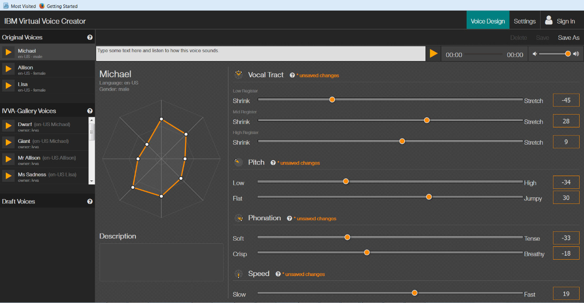Image resolution: width=584 pixels, height=303 pixels.
Task: Play the Allison voice sample
Action: (x=8, y=69)
